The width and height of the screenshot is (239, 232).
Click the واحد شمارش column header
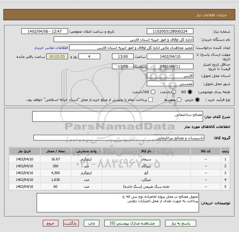pyautogui.click(x=86, y=151)
